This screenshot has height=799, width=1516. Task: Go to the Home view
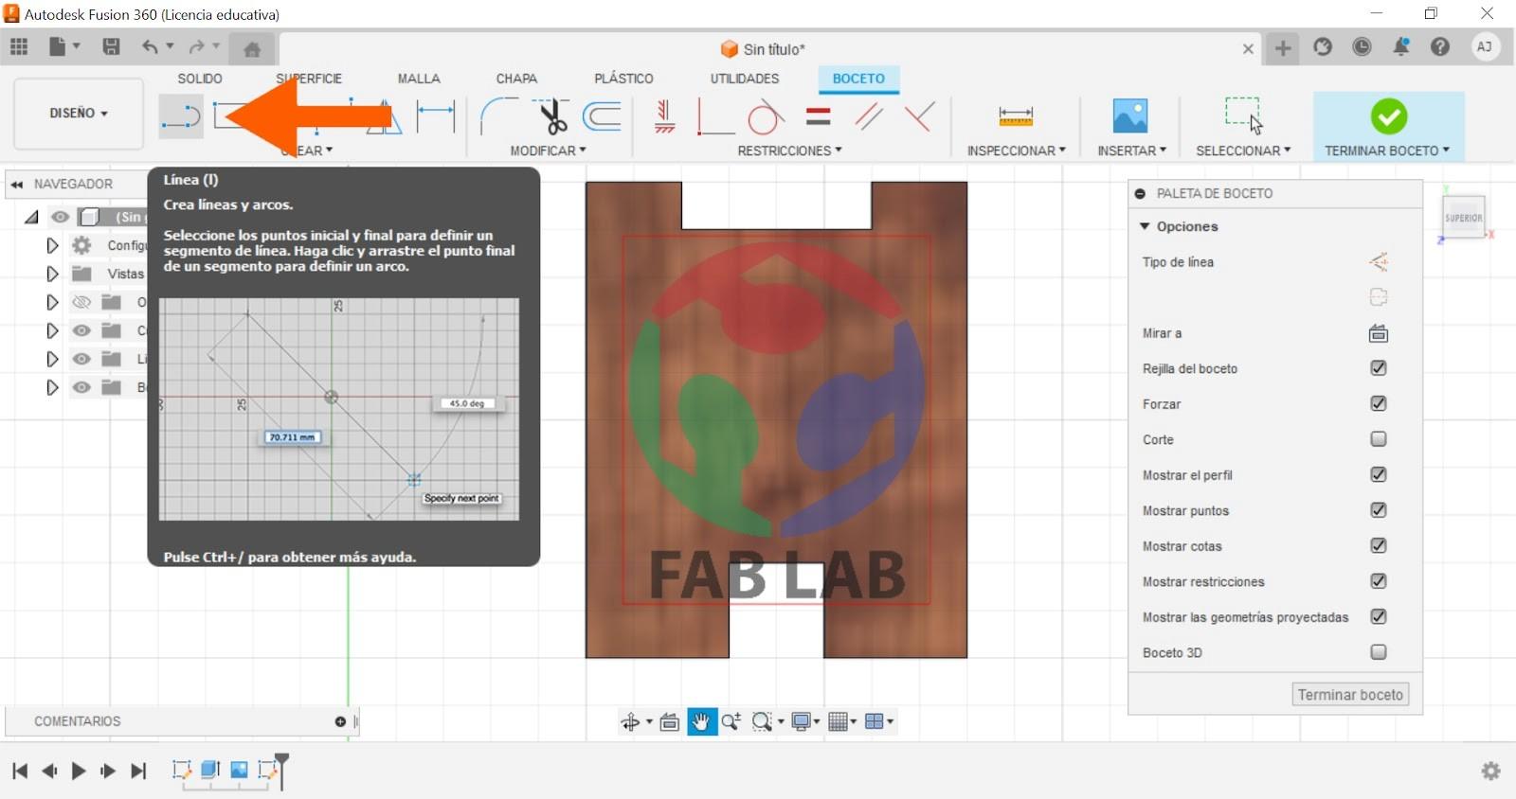tap(251, 49)
